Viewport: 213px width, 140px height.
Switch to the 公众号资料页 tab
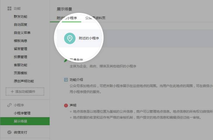[95, 18]
